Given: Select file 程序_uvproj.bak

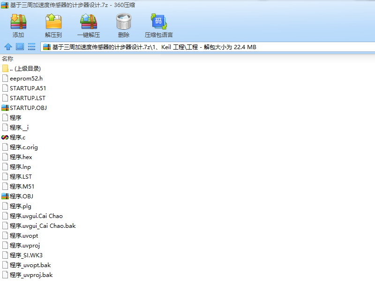Looking at the screenshot, I should [x=28, y=275].
